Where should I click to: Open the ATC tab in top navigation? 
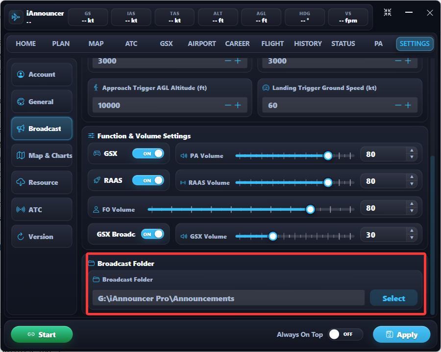(x=131, y=44)
